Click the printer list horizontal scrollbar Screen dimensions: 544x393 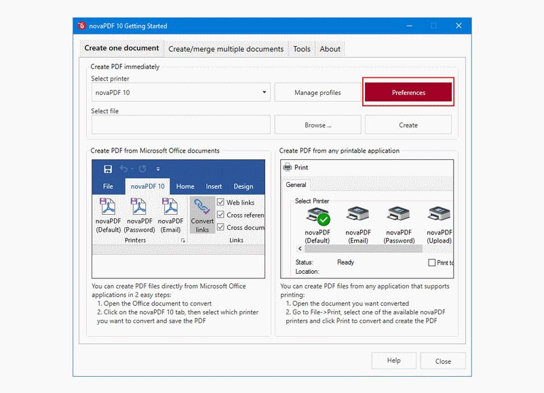pos(364,249)
